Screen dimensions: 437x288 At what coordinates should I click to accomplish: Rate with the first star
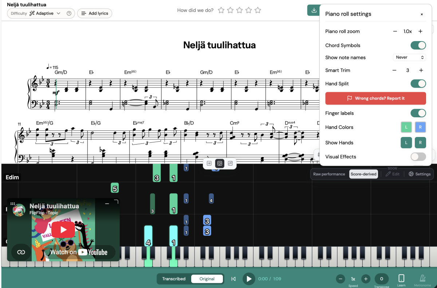point(221,10)
